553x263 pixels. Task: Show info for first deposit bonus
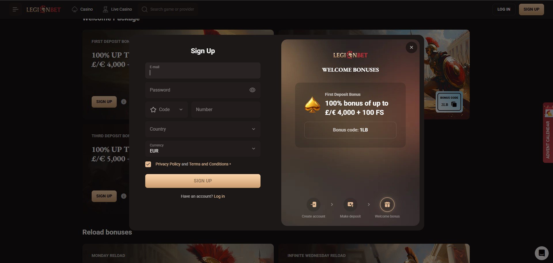point(124,102)
